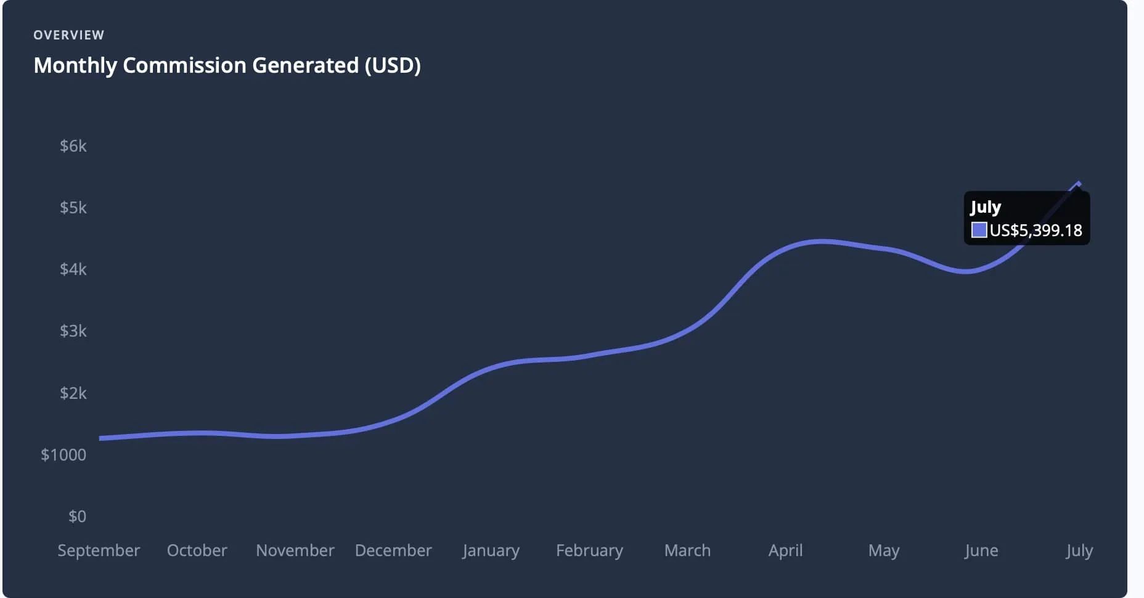Click the $6k y-axis label
This screenshot has height=598, width=1144.
coord(73,146)
